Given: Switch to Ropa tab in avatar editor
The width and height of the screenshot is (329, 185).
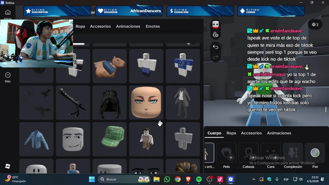Looking at the screenshot, I should tap(231, 133).
